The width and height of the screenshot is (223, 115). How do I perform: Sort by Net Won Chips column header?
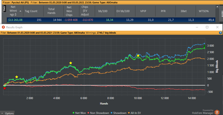tap(71, 11)
